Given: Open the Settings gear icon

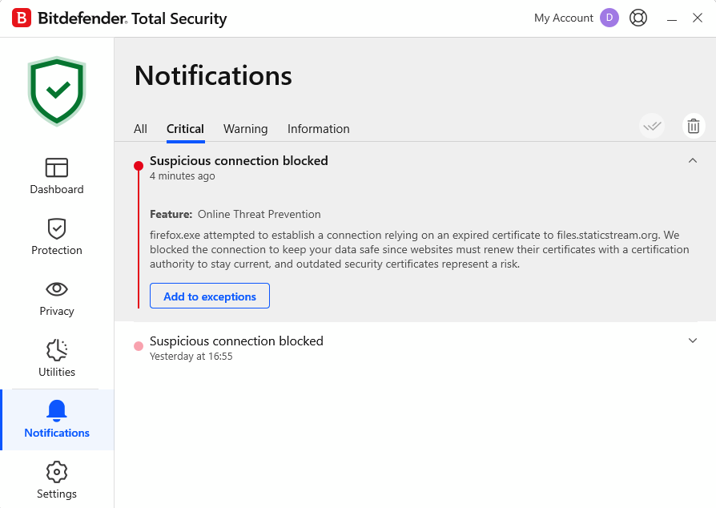Looking at the screenshot, I should click(56, 471).
